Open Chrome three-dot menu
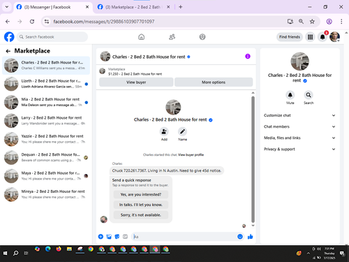 [x=341, y=22]
